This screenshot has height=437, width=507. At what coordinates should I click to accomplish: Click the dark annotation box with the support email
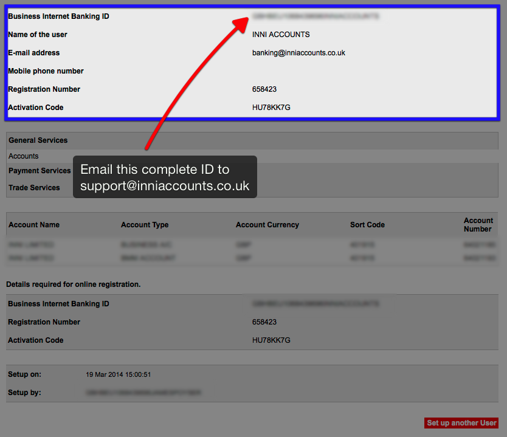click(165, 177)
